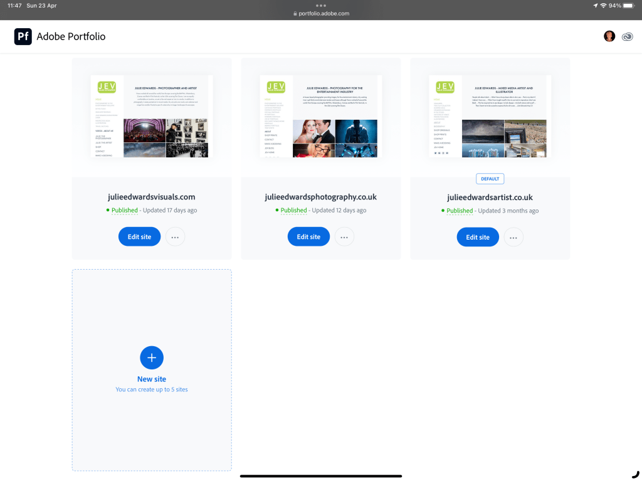642x481 pixels.
Task: Open more options for julieedwardsphotography.co.uk
Action: (x=344, y=237)
